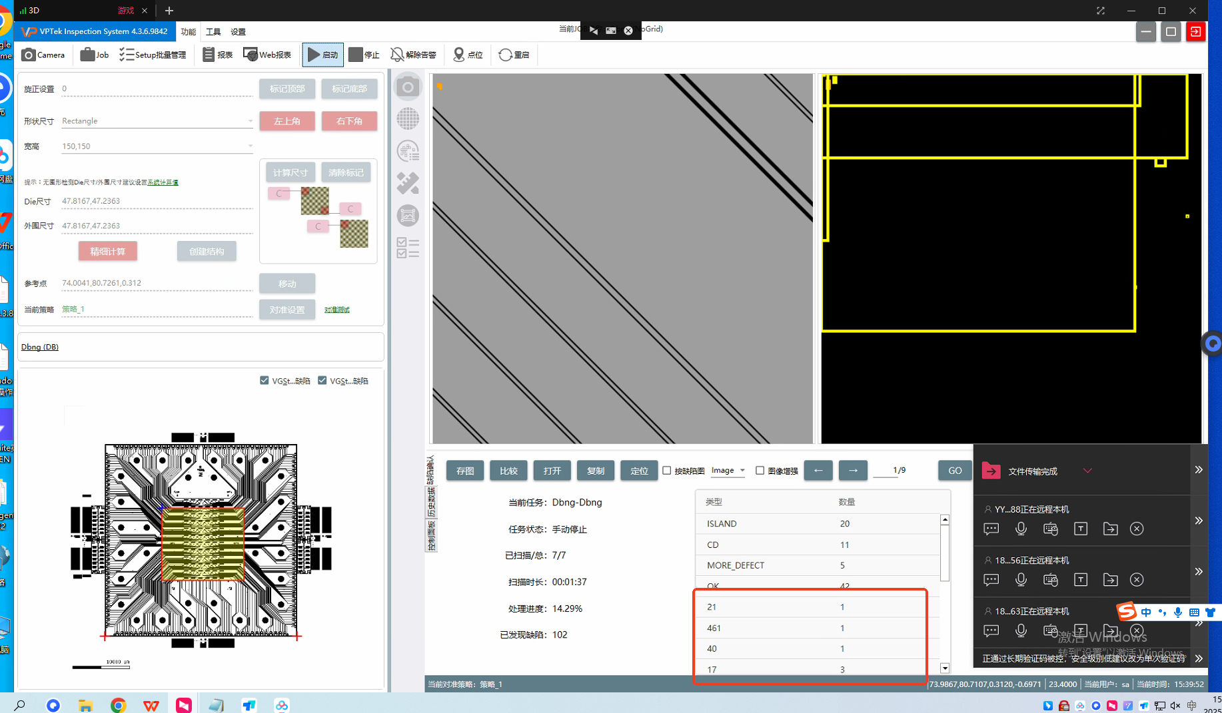The image size is (1222, 713).
Task: Expand the 18...56 session double-arrow
Action: coord(1199,572)
